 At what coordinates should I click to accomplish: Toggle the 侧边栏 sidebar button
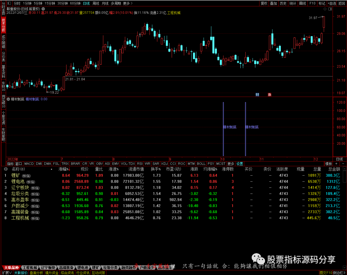[x=339, y=273]
